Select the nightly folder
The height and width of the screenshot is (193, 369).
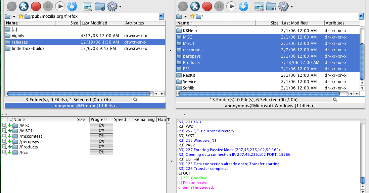coord(85,36)
